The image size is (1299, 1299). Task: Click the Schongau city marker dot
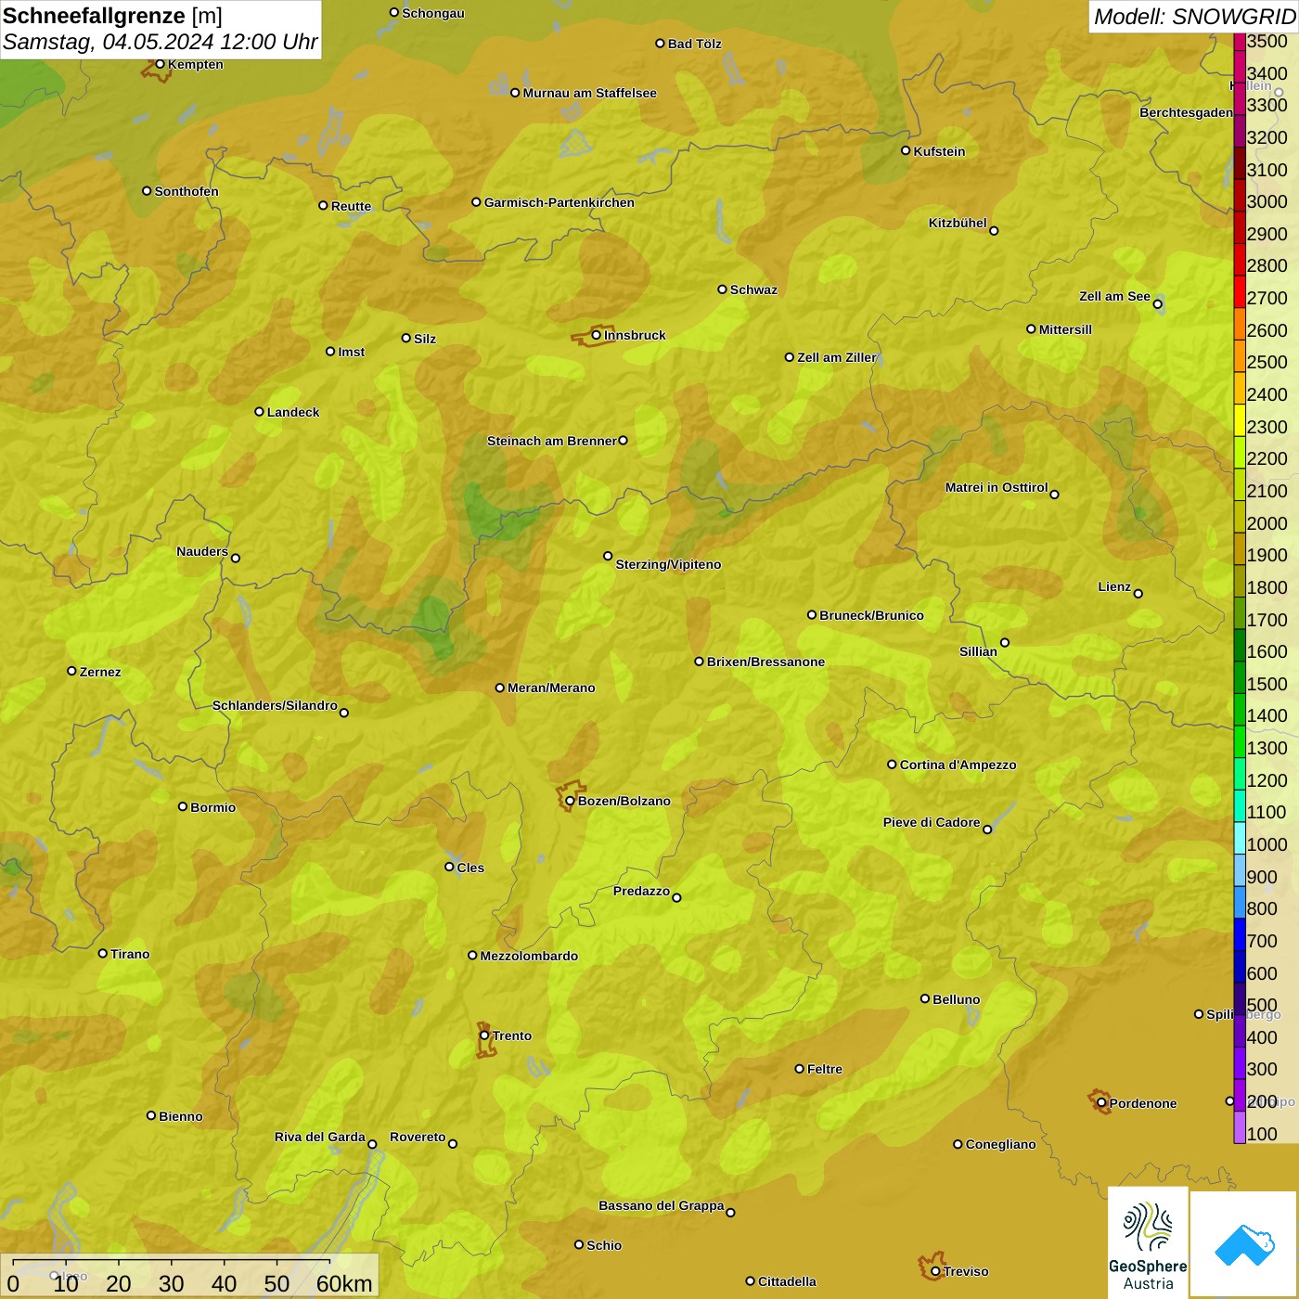pos(393,12)
